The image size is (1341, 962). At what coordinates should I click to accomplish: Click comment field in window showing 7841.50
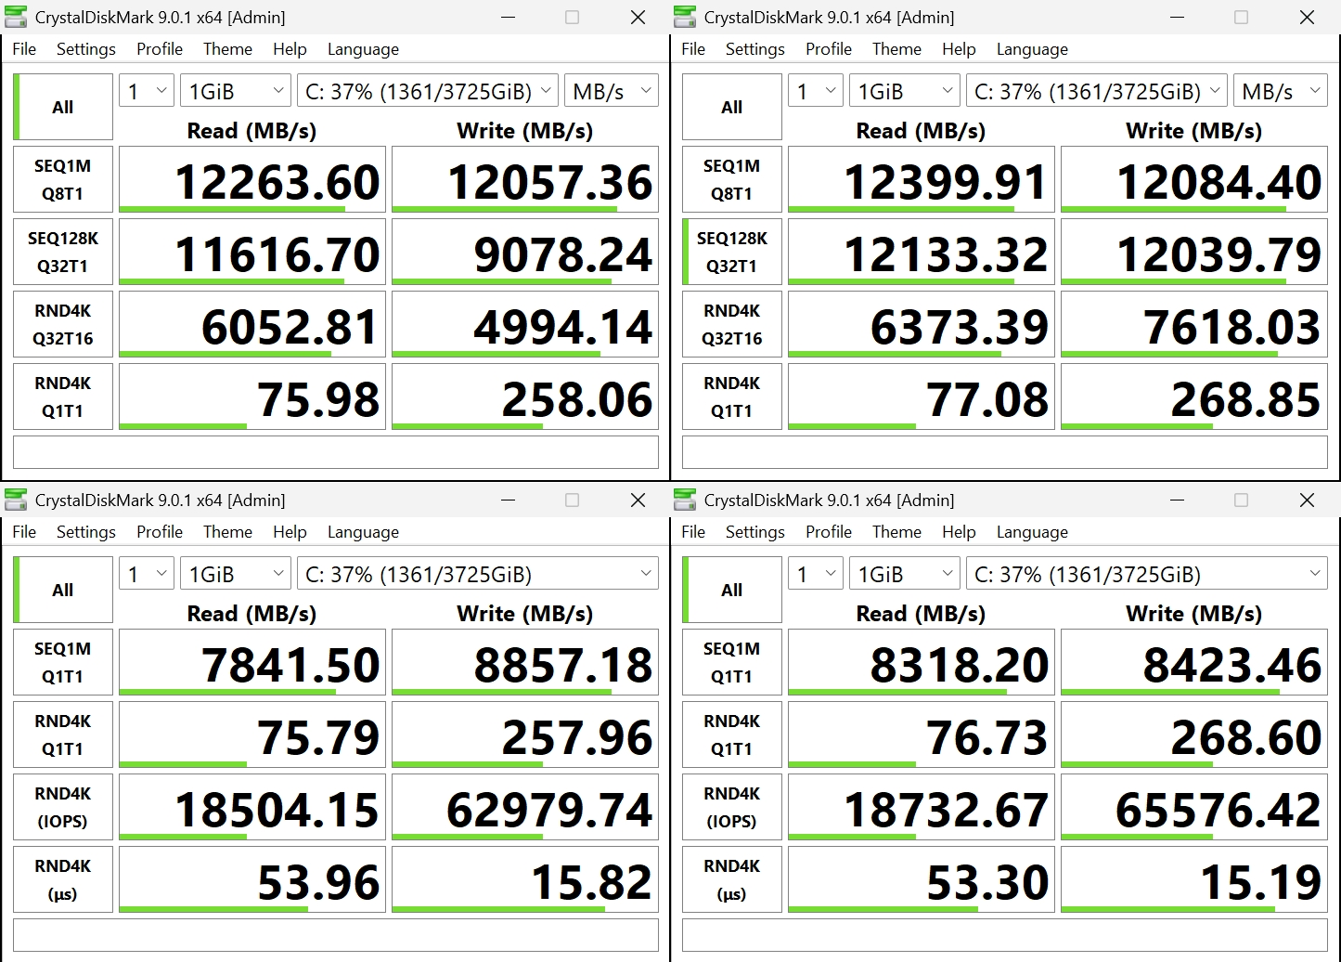pyautogui.click(x=336, y=935)
